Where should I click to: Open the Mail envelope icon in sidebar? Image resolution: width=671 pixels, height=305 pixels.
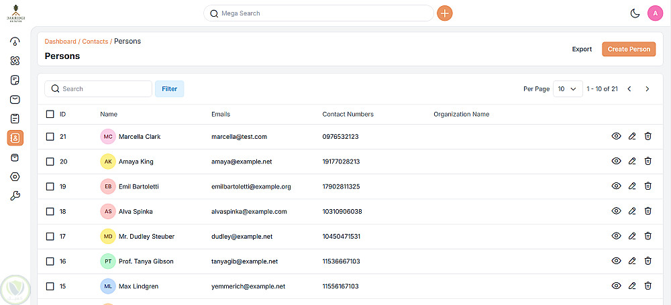click(x=15, y=99)
